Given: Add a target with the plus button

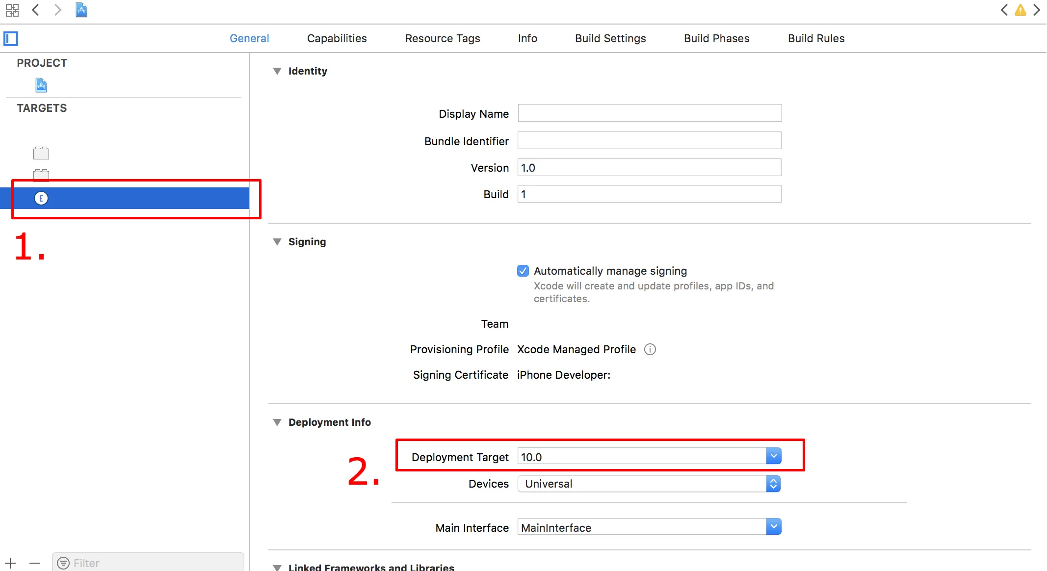Looking at the screenshot, I should [x=10, y=563].
